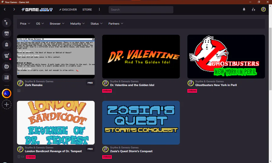Click the FREE badge on London Bandicoot
Image resolution: width=272 pixels, height=163 pixels.
pos(90,149)
